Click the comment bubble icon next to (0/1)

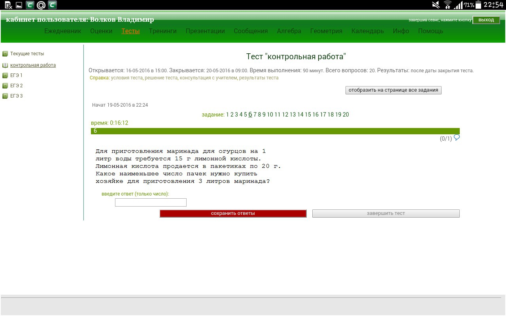click(x=457, y=137)
